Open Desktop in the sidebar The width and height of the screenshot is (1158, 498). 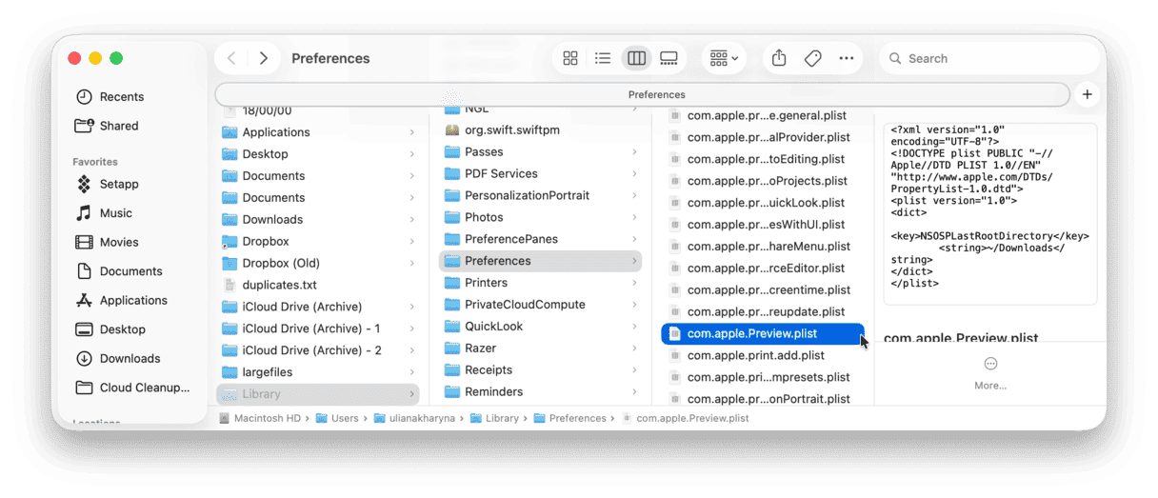tap(123, 329)
